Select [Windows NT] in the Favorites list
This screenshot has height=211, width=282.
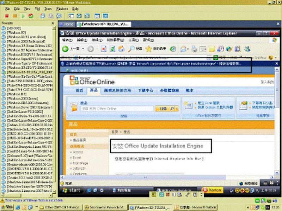(17, 94)
